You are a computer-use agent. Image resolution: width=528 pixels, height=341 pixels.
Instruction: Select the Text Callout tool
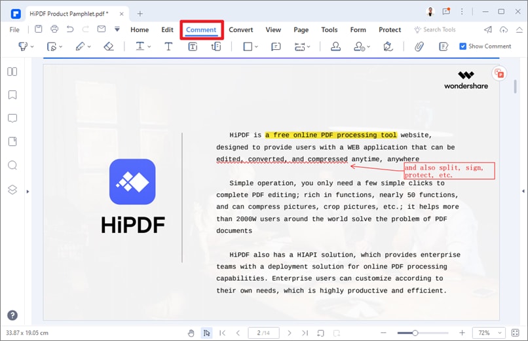(x=216, y=46)
